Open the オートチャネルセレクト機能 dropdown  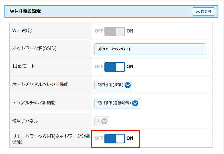pyautogui.click(x=114, y=85)
